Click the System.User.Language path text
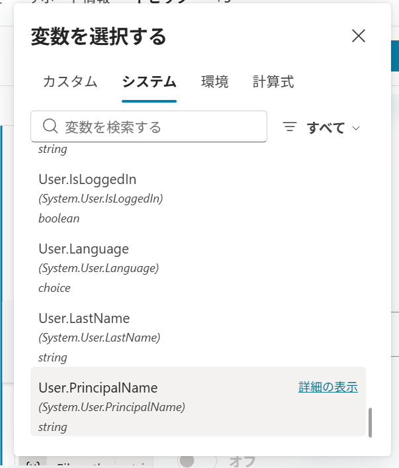This screenshot has width=399, height=468. click(99, 268)
